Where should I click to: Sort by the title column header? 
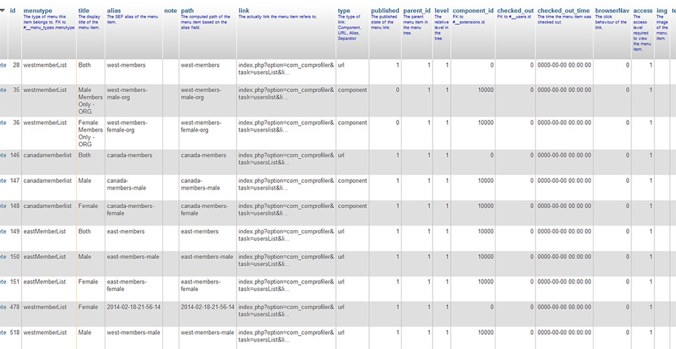[x=84, y=11]
